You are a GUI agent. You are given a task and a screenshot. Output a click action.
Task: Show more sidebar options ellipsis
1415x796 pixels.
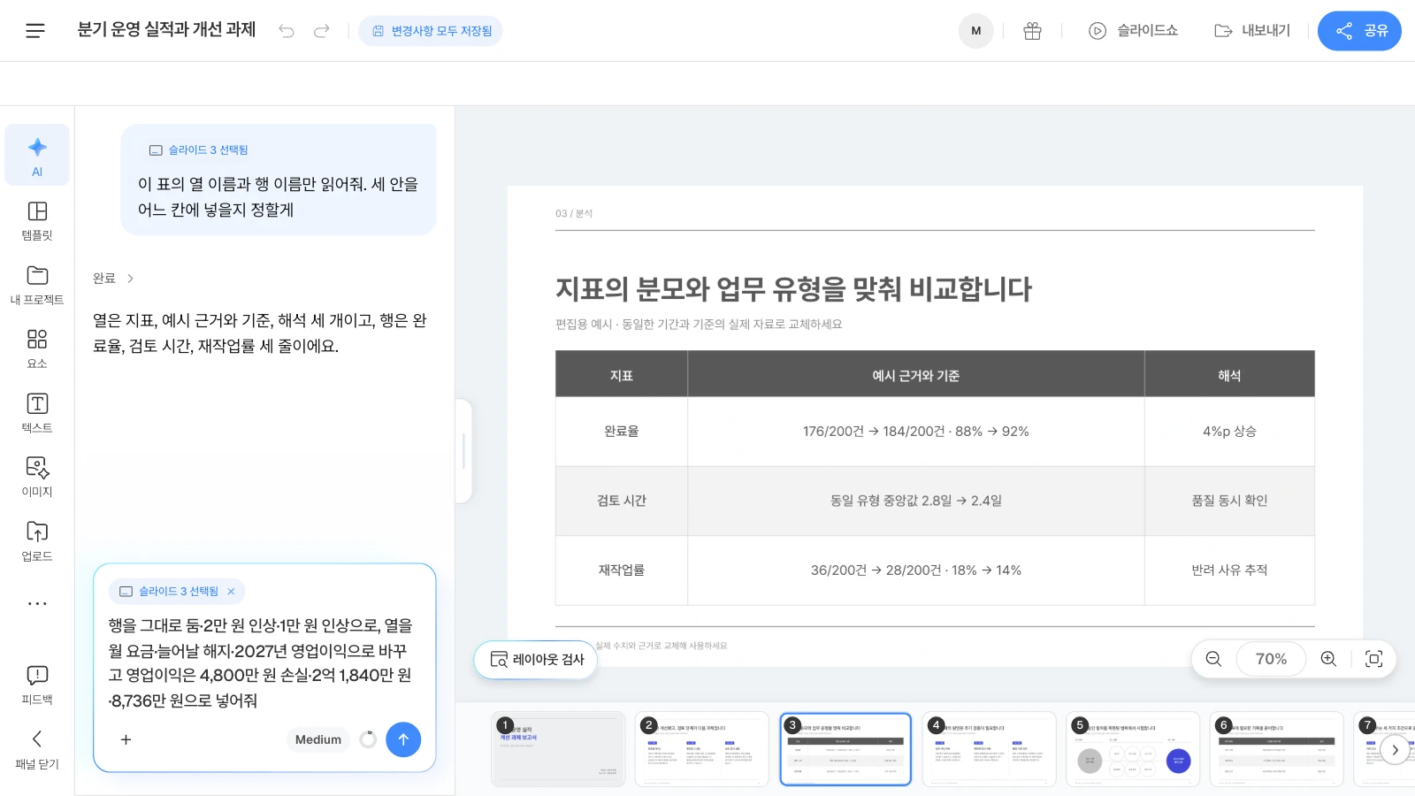coord(37,603)
